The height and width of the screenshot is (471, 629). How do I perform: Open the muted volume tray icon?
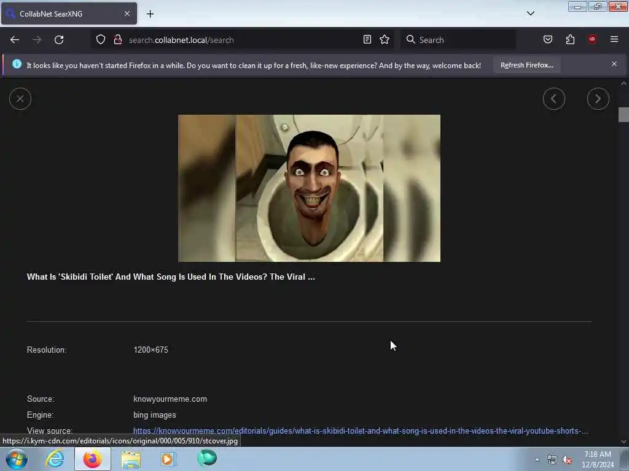[567, 460]
